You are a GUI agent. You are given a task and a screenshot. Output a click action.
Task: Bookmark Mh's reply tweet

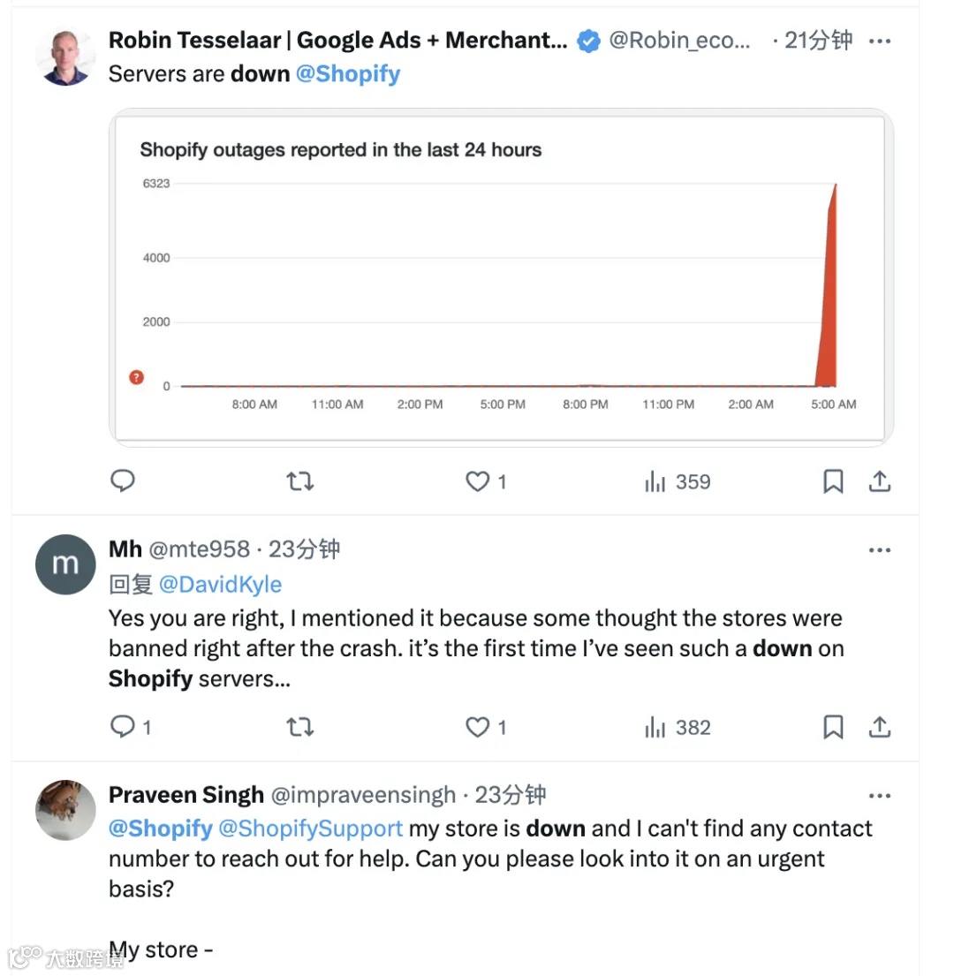833,727
